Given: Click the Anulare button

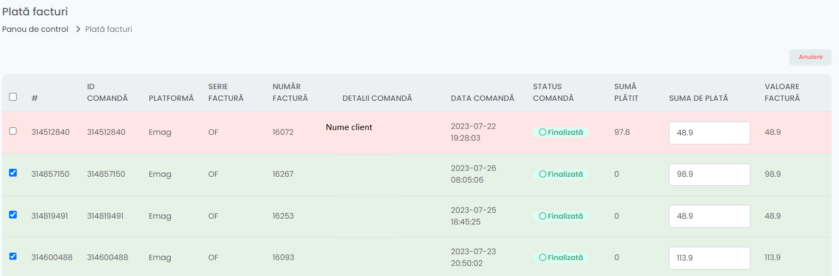Looking at the screenshot, I should point(810,57).
